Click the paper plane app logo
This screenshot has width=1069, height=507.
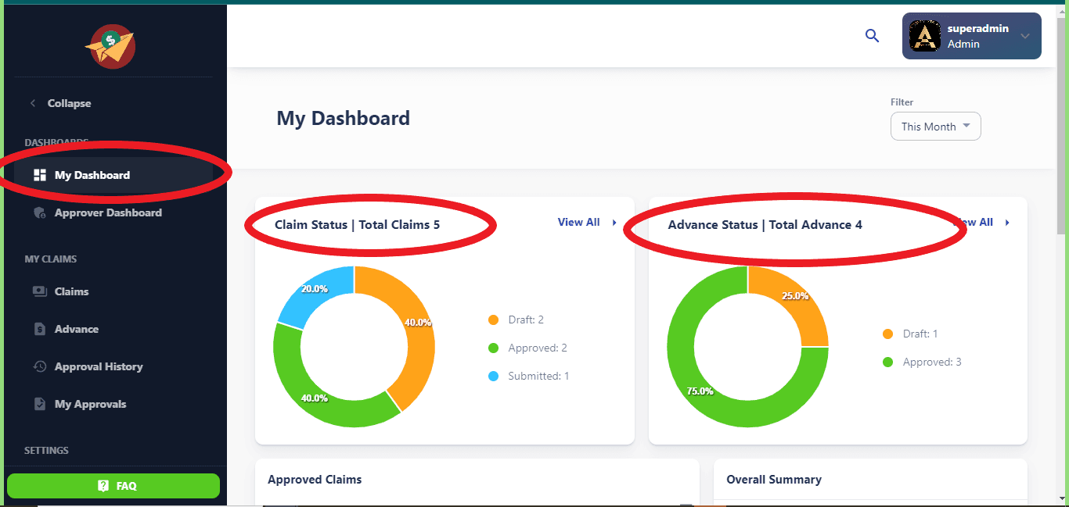pyautogui.click(x=110, y=46)
